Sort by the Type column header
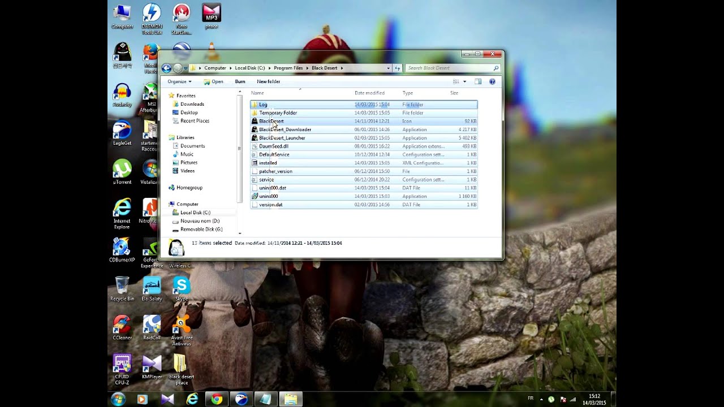 coord(408,93)
